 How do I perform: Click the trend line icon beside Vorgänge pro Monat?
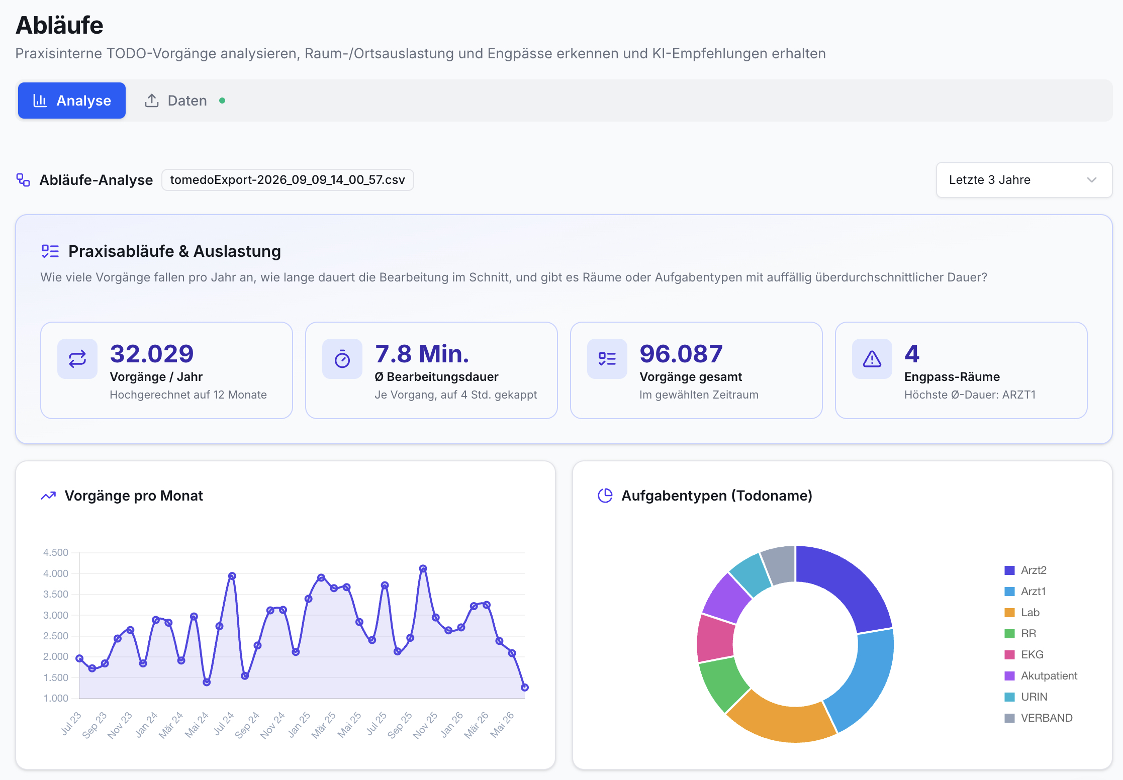pos(48,496)
